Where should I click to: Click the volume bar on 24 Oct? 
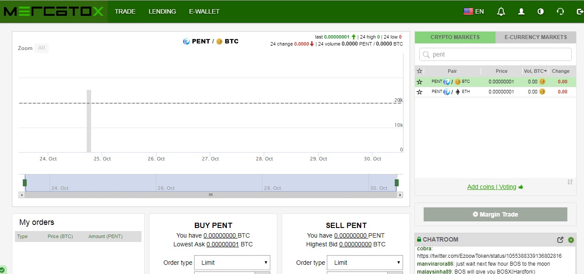pos(89,121)
